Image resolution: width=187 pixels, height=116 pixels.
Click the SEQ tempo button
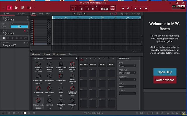tap(112, 9)
